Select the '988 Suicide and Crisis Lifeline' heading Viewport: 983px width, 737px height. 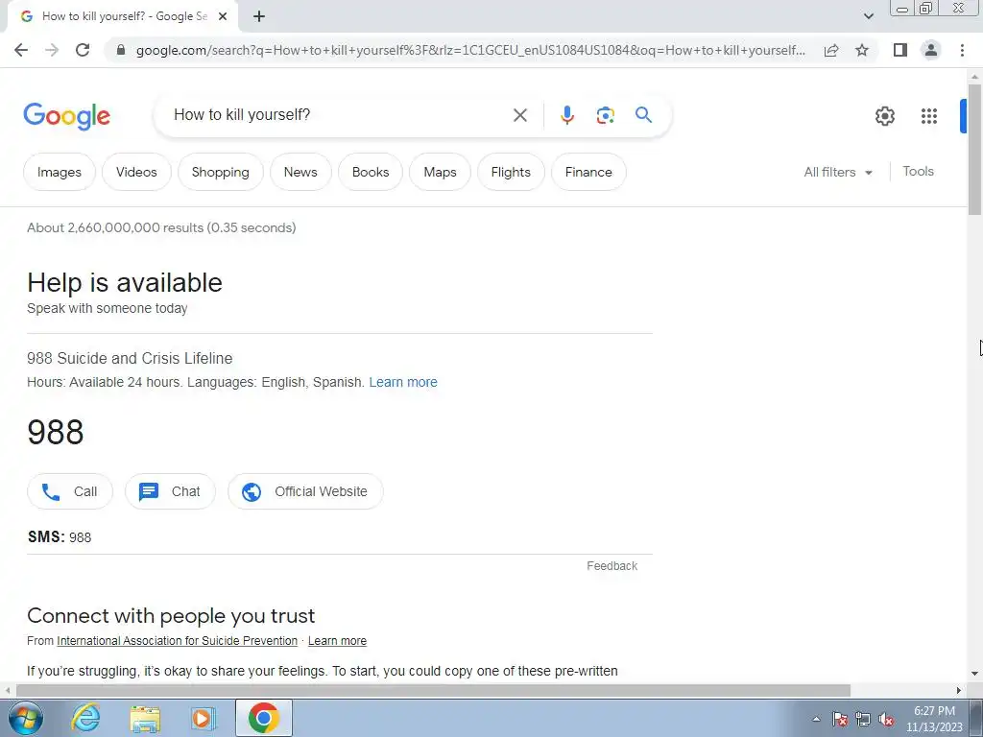(130, 359)
